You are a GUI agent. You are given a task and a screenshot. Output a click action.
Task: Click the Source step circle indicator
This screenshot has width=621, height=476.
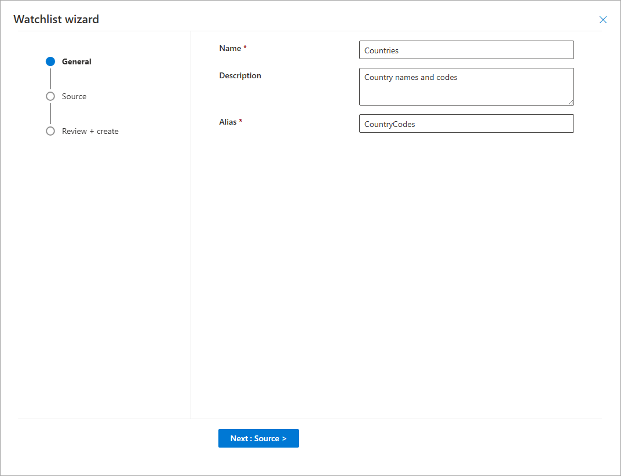click(x=50, y=96)
